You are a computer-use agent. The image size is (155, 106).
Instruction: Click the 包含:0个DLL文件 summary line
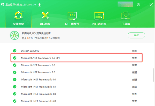point(41,38)
